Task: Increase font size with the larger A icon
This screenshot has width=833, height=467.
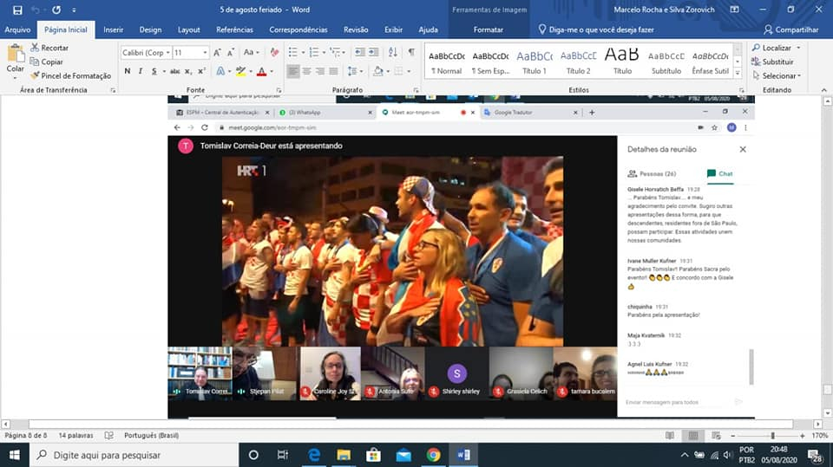Action: point(217,53)
